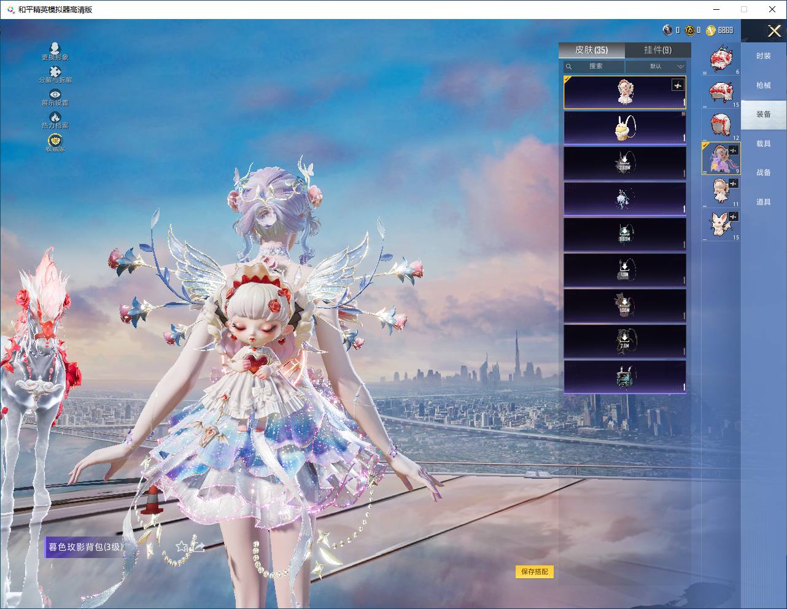Download the 1.06M backpack skin
The width and height of the screenshot is (787, 609).
[624, 306]
